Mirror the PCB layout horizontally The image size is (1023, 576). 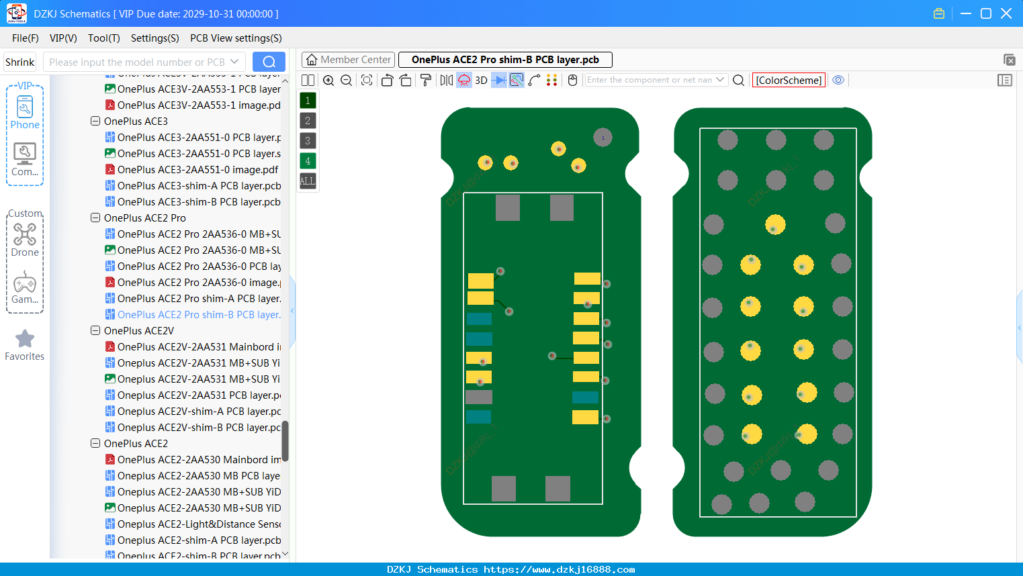click(447, 81)
